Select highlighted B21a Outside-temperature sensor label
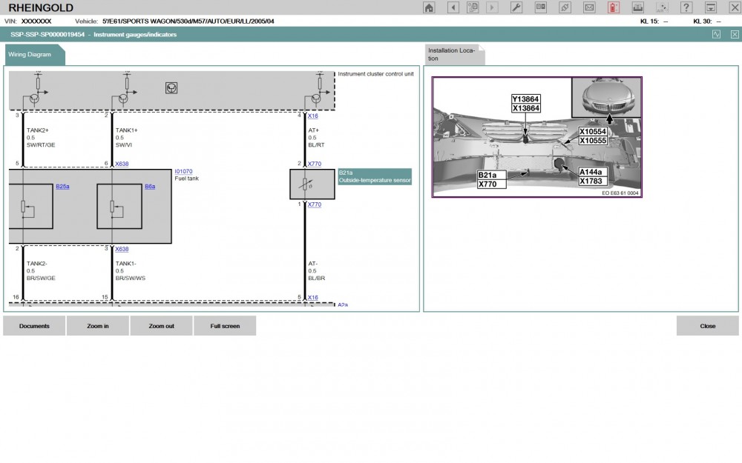This screenshot has width=742, height=463. pos(375,176)
